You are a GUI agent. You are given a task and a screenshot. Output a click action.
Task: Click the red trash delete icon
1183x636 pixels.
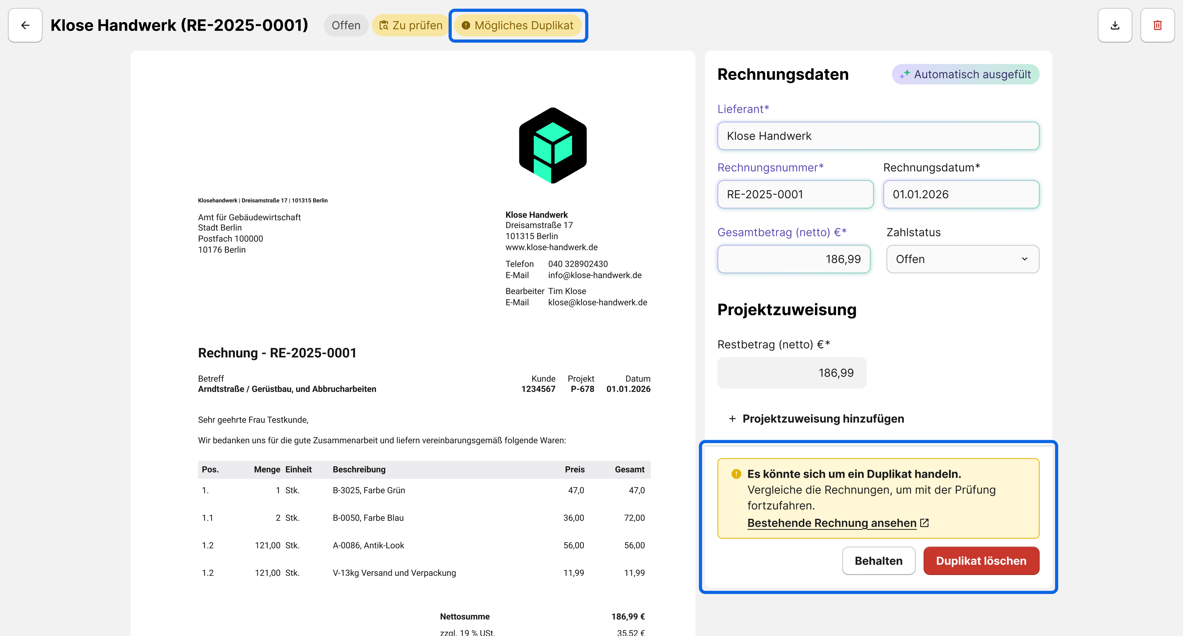click(1157, 25)
